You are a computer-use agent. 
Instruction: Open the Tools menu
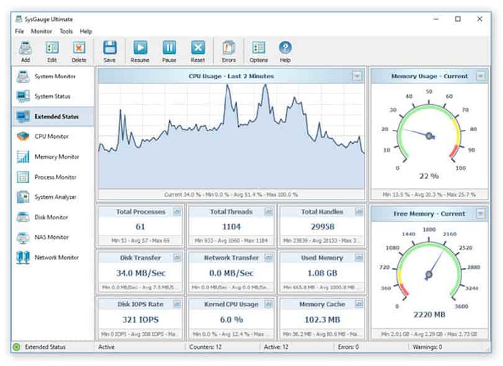66,31
